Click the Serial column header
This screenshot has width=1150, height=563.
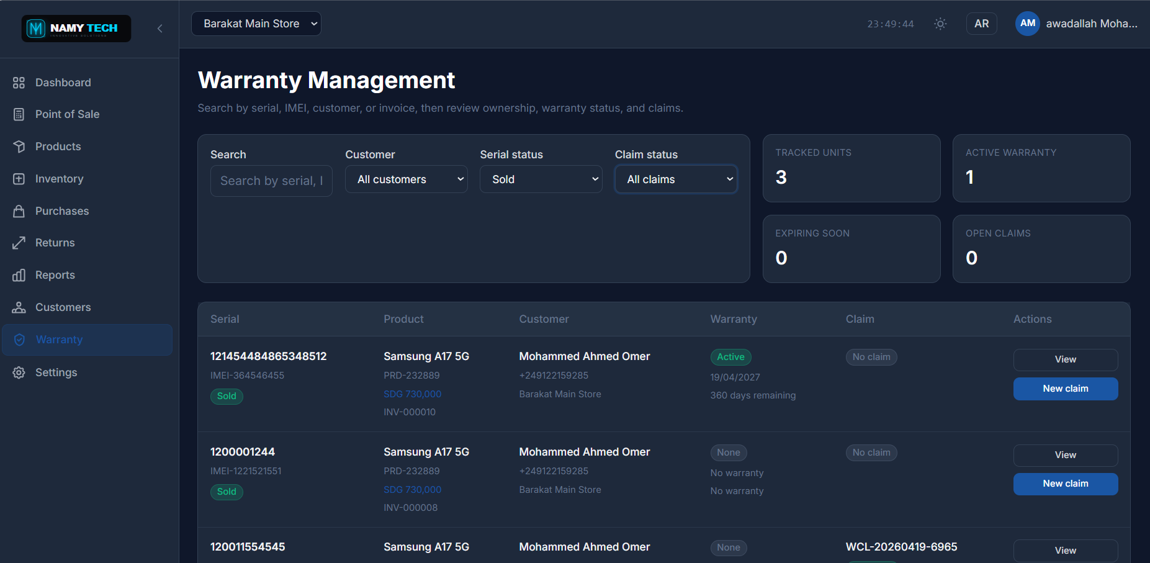tap(225, 319)
